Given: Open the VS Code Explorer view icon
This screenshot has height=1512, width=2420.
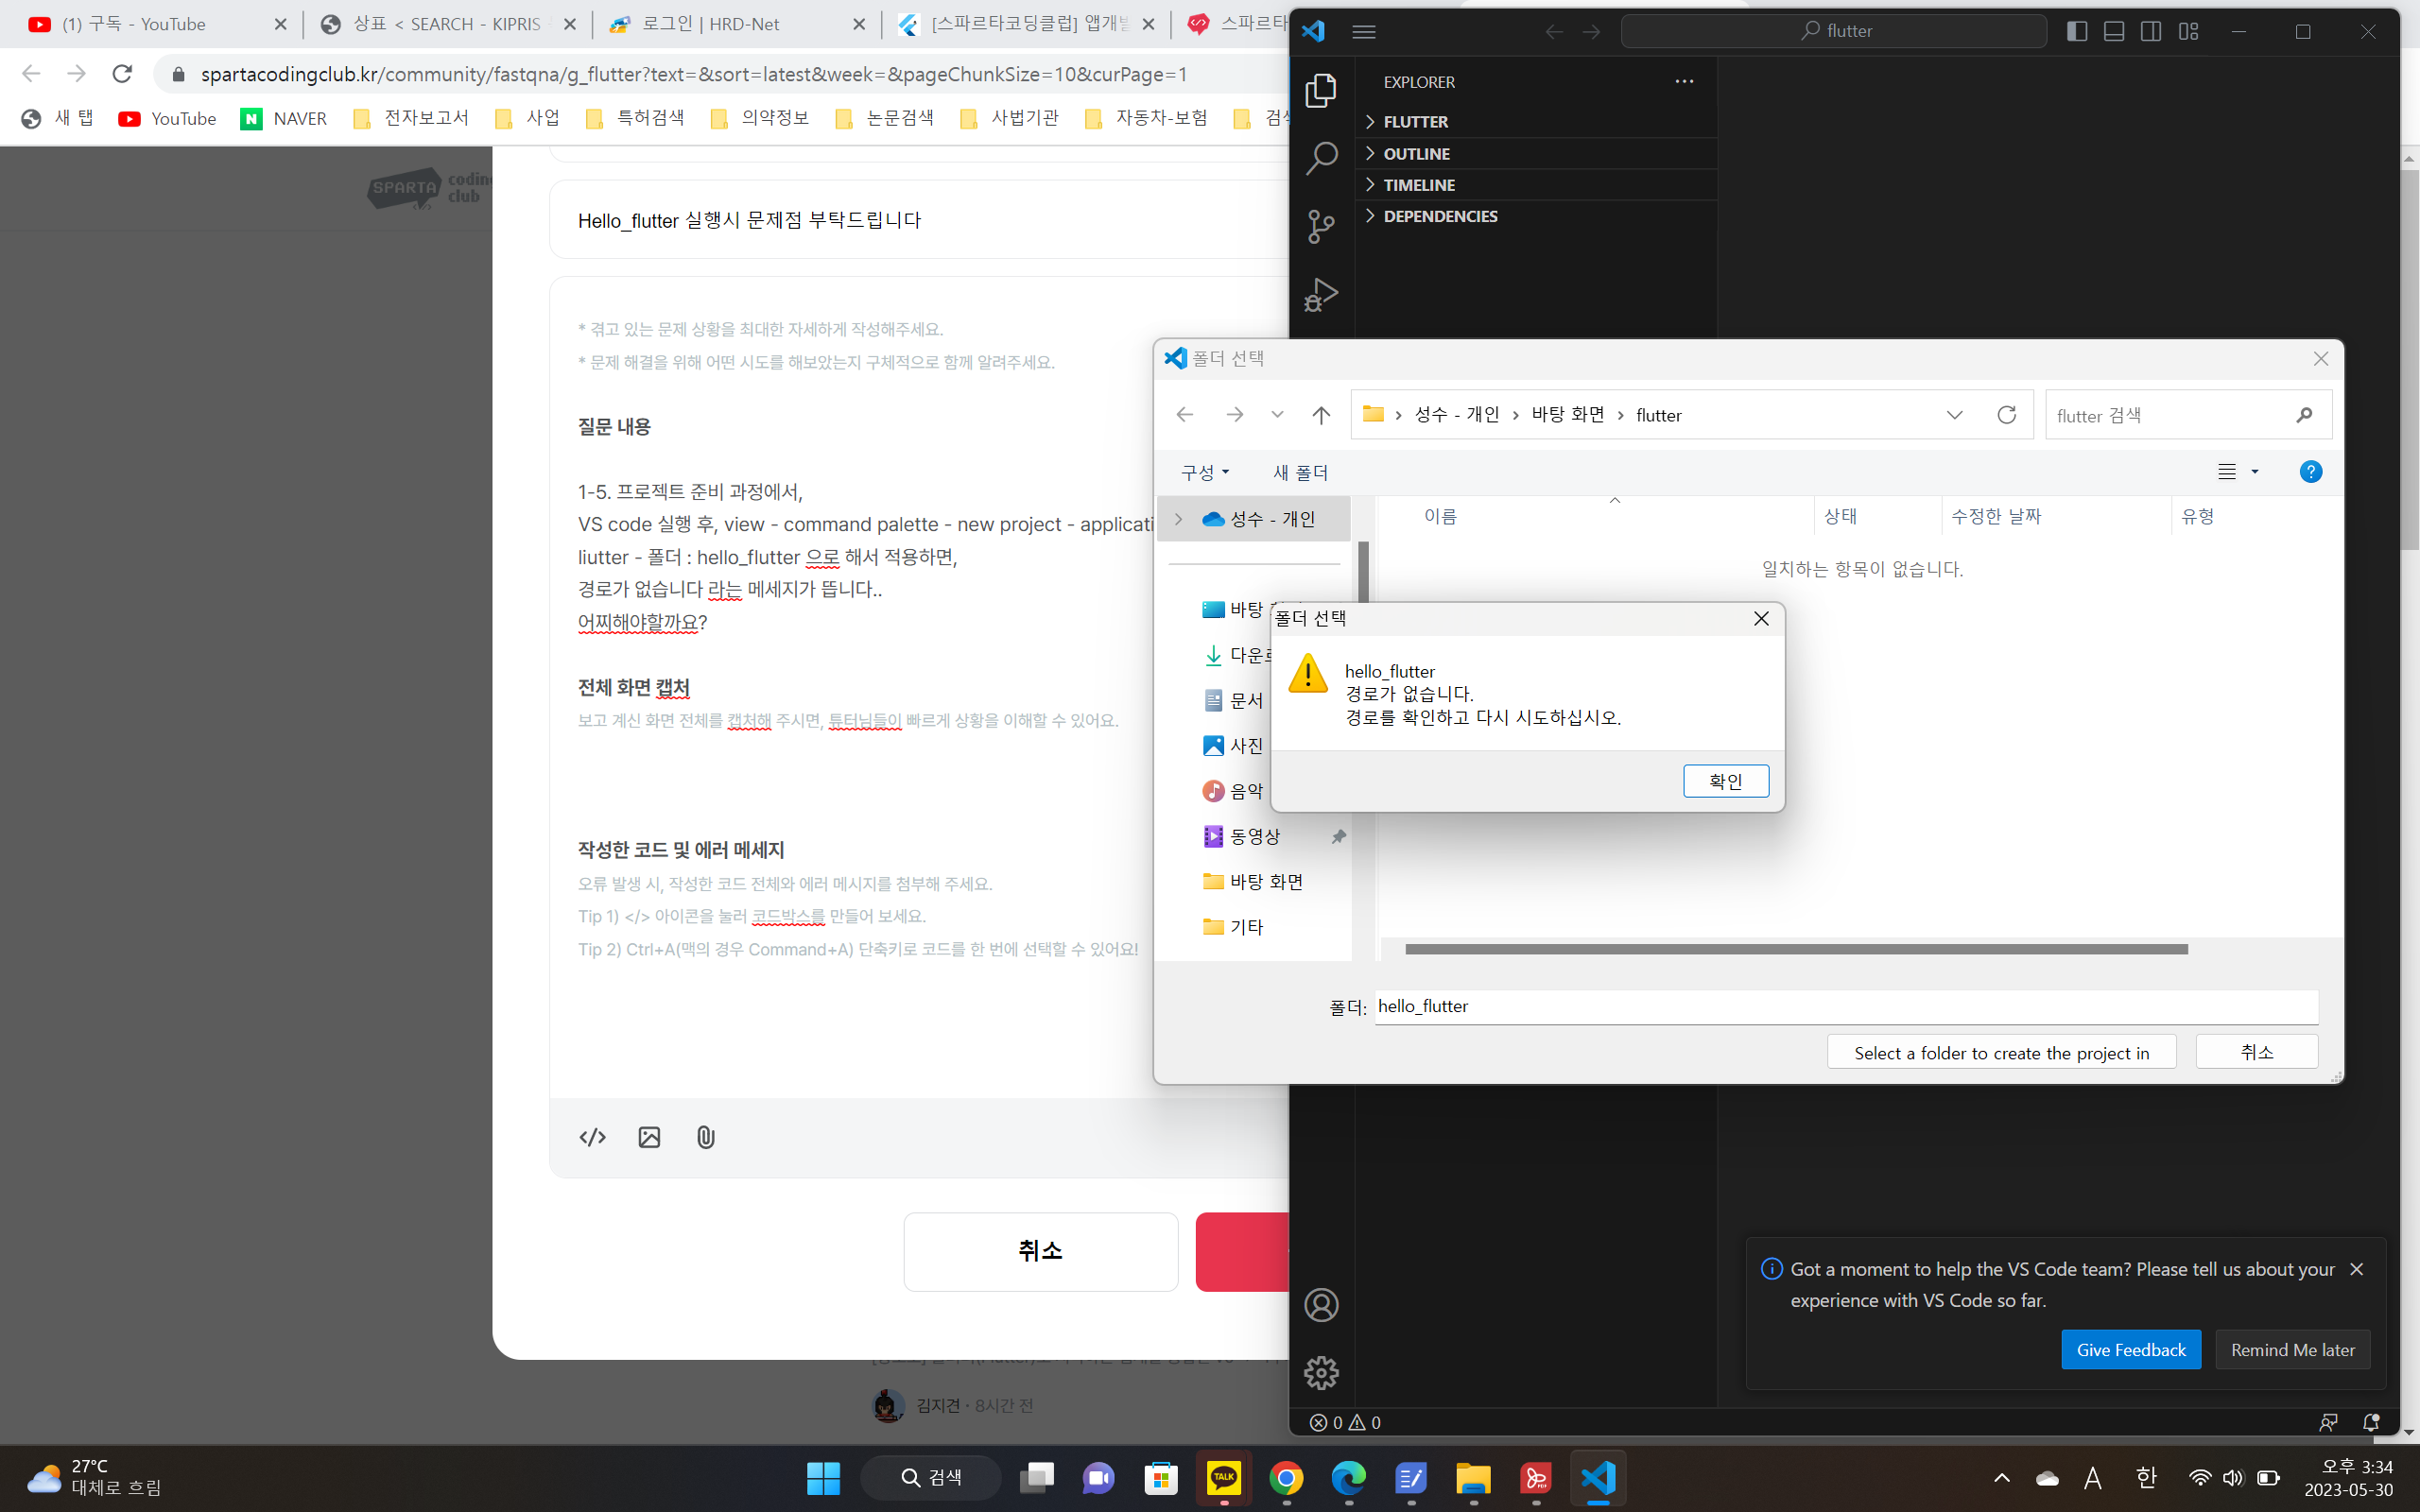Looking at the screenshot, I should click(x=1321, y=90).
